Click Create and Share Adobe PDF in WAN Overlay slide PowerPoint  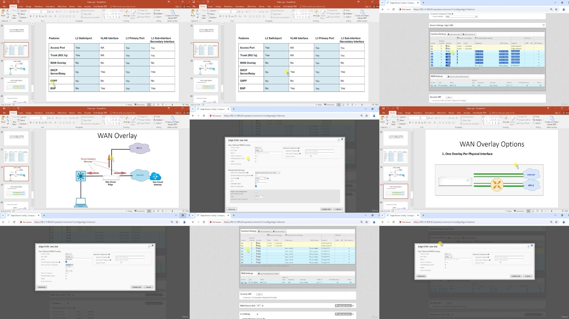(172, 121)
